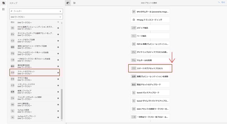This screenshot has height=124, width=227.
Task: Select the 一次的なワークフロー完了のメールを送信 step in list
Action: pyautogui.click(x=35, y=60)
